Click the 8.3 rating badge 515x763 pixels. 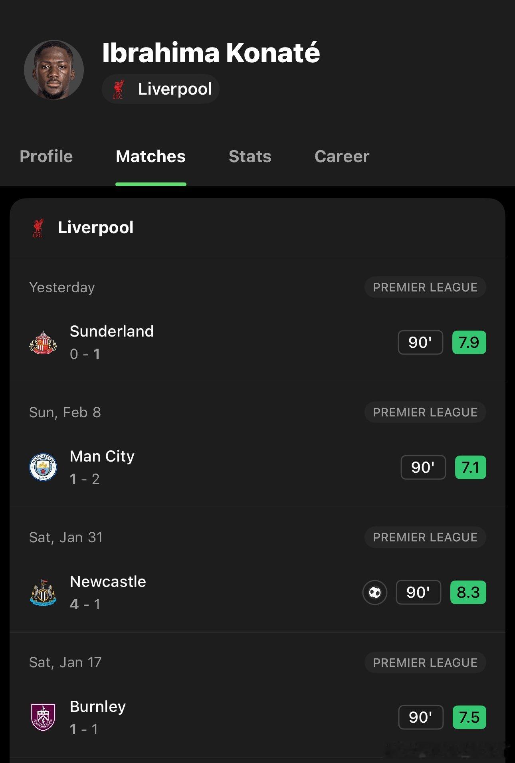[468, 593]
